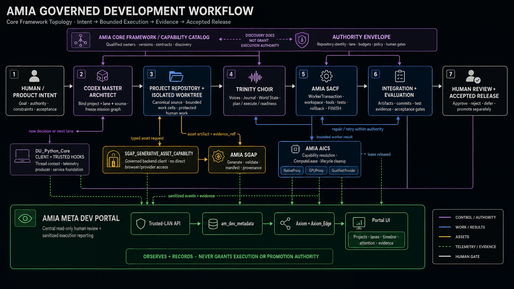The height and width of the screenshot is (289, 514).
Task: Click the person icon in Human / Product Intent
Action: pyautogui.click(x=34, y=76)
